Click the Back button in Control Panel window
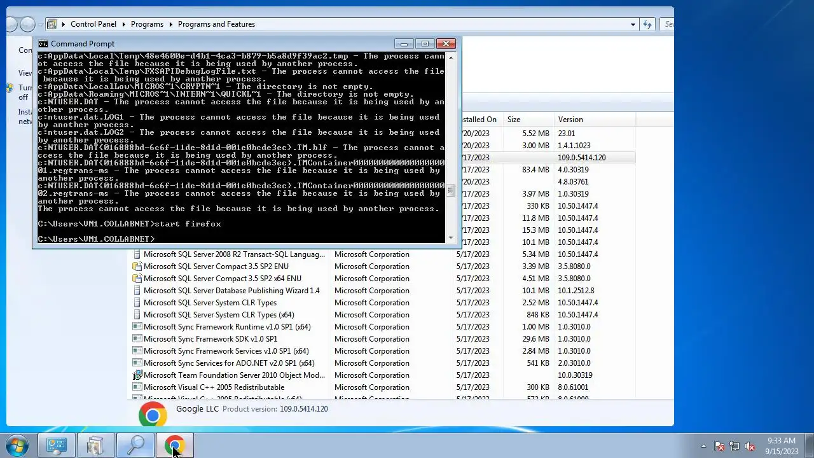 (x=11, y=24)
